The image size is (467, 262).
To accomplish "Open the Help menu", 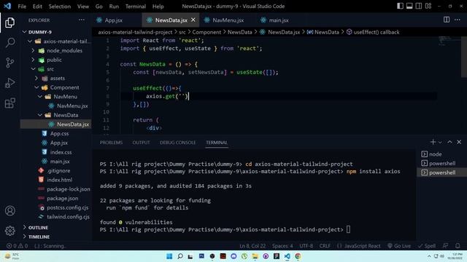I will point(158,7).
